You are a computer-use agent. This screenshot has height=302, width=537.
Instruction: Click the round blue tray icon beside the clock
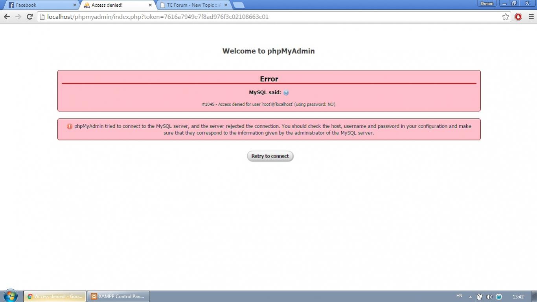point(499,297)
